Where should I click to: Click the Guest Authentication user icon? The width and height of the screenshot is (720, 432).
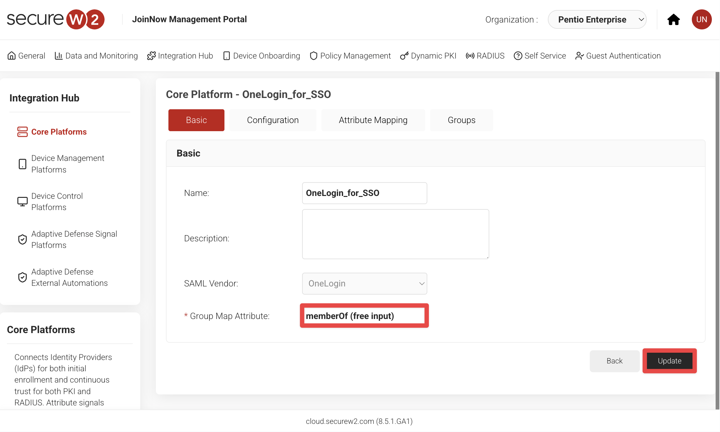pos(579,56)
